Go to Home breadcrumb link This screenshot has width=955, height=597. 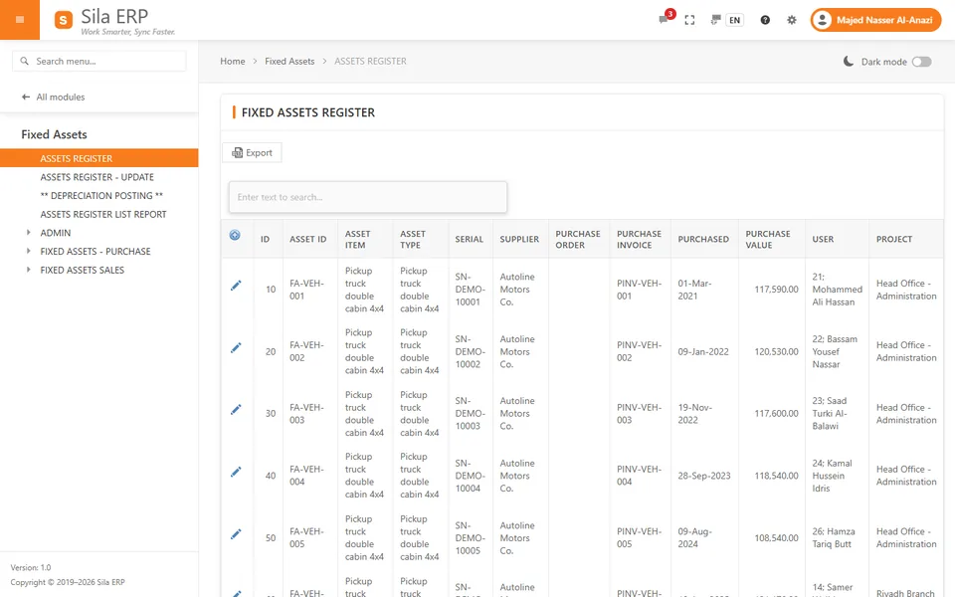(233, 61)
